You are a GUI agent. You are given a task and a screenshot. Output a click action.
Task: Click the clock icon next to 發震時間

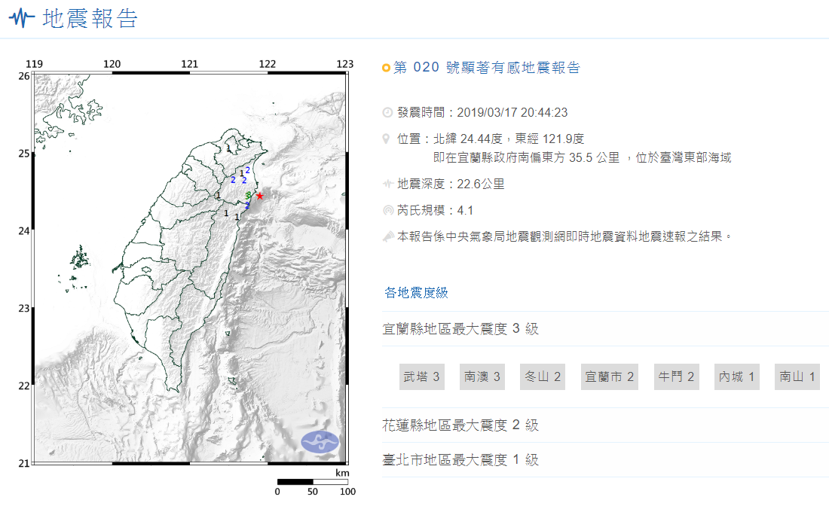[387, 113]
